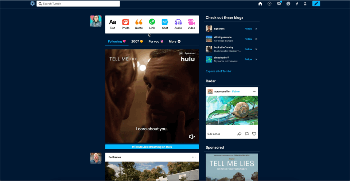The width and height of the screenshot is (350, 181).
Task: Open the fieriframes blog name
Action: (115, 157)
